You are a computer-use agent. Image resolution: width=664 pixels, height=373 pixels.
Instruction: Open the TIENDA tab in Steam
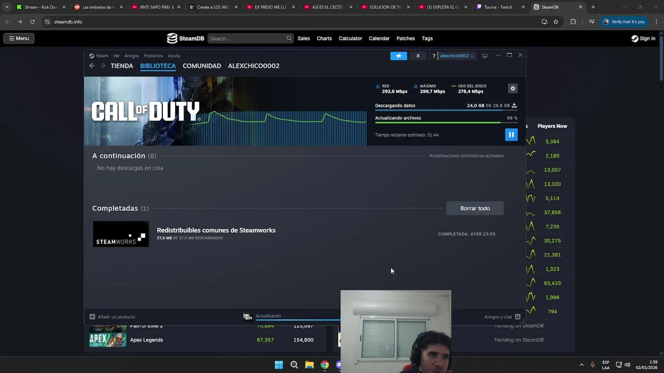tap(122, 66)
